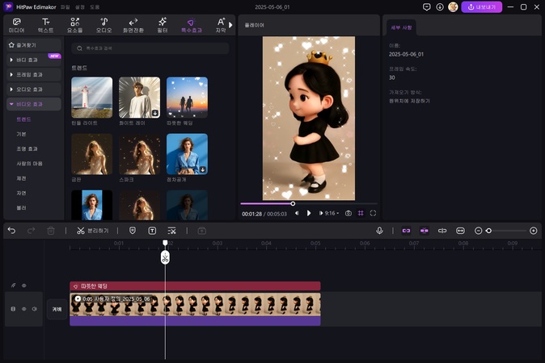
Task: Expand the Frame Effects (프레임 효과) group
Action: (x=34, y=74)
